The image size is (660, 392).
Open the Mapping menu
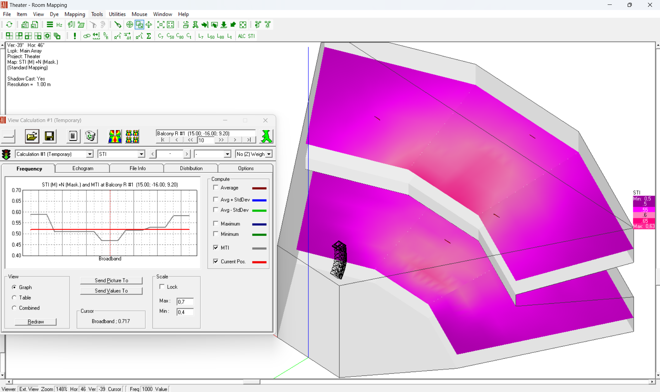[x=75, y=14]
